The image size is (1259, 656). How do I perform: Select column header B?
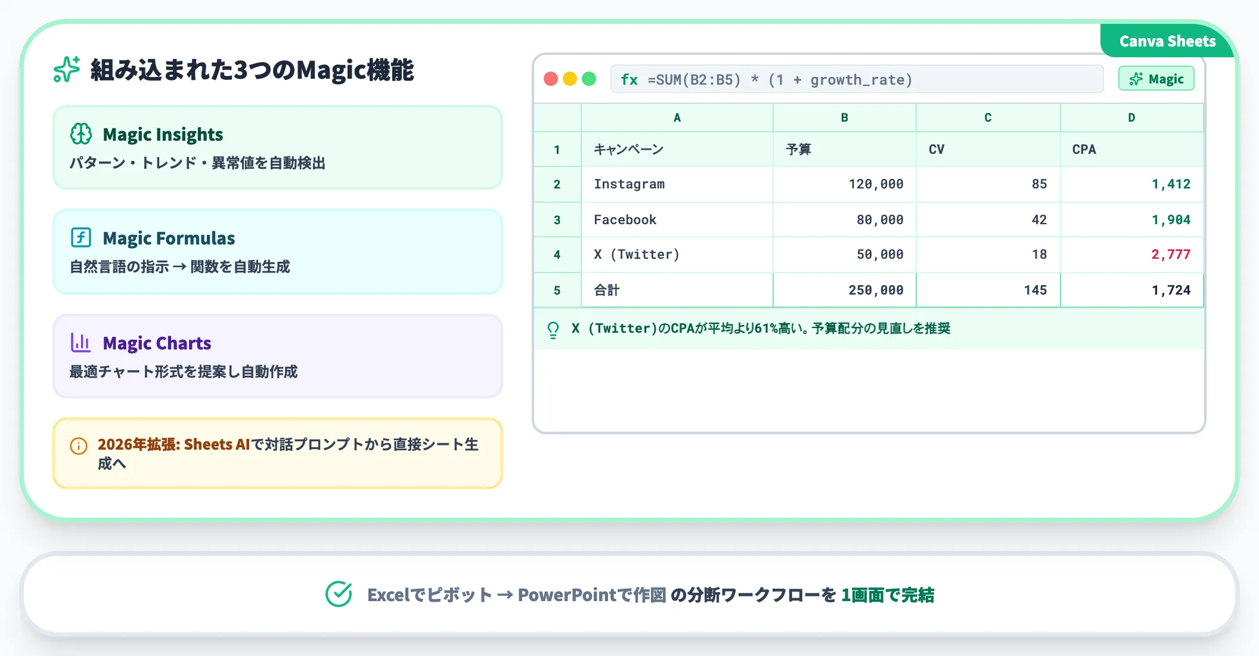[844, 117]
